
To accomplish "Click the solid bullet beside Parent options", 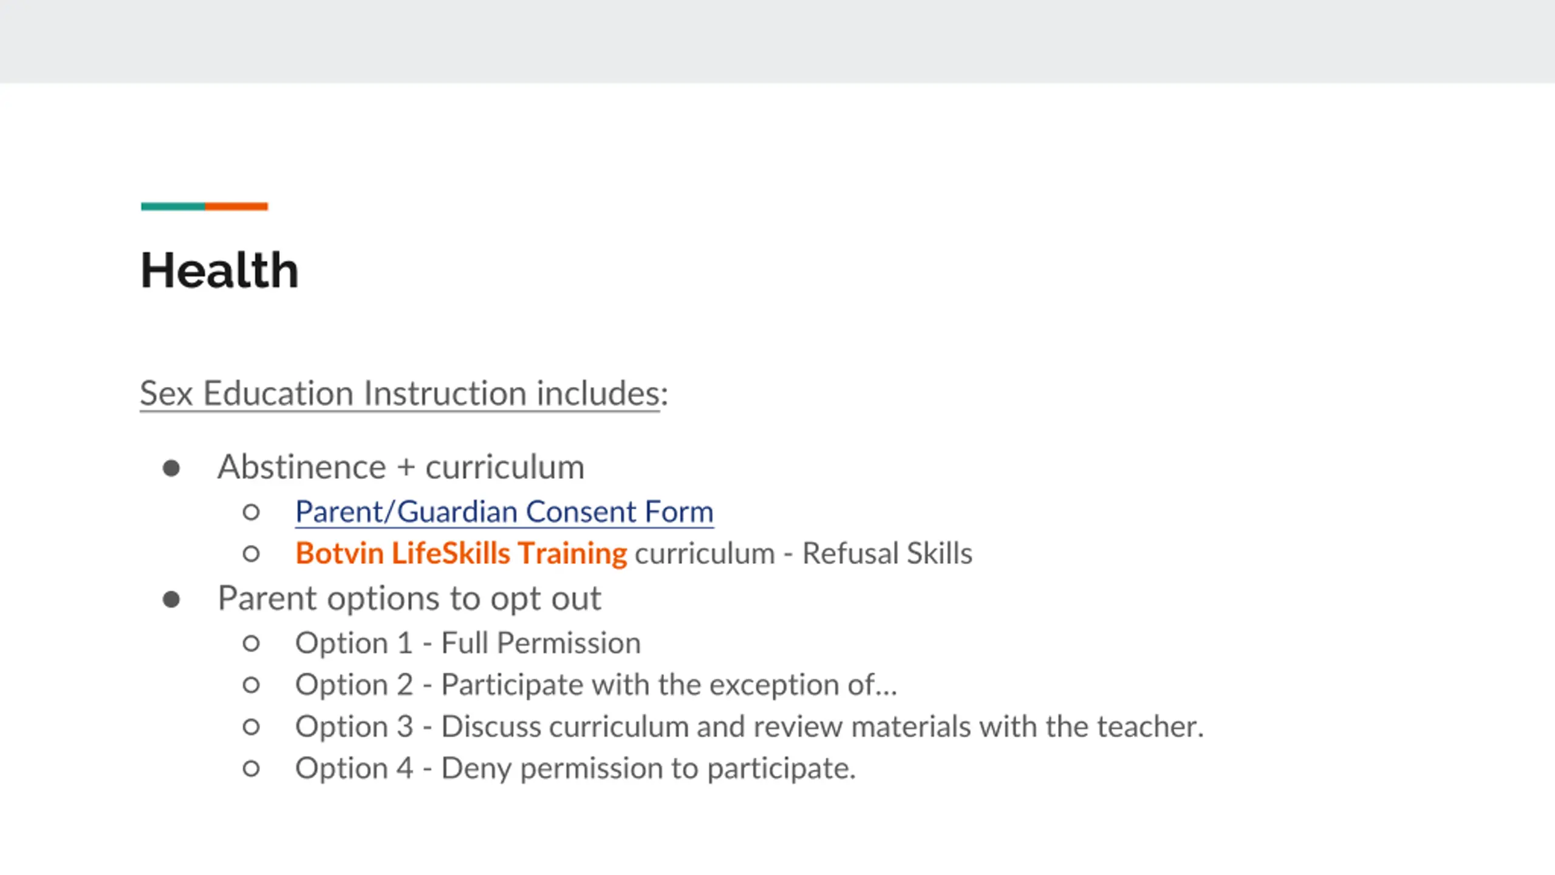I will [171, 600].
